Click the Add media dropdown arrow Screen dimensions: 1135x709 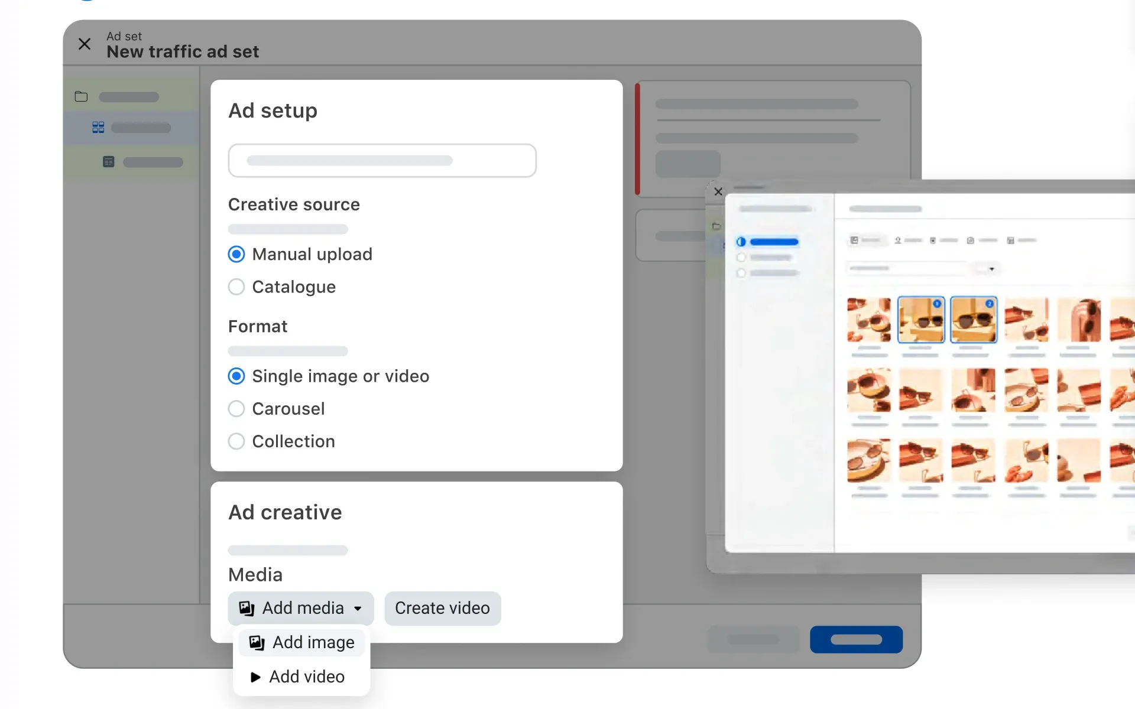[356, 608]
